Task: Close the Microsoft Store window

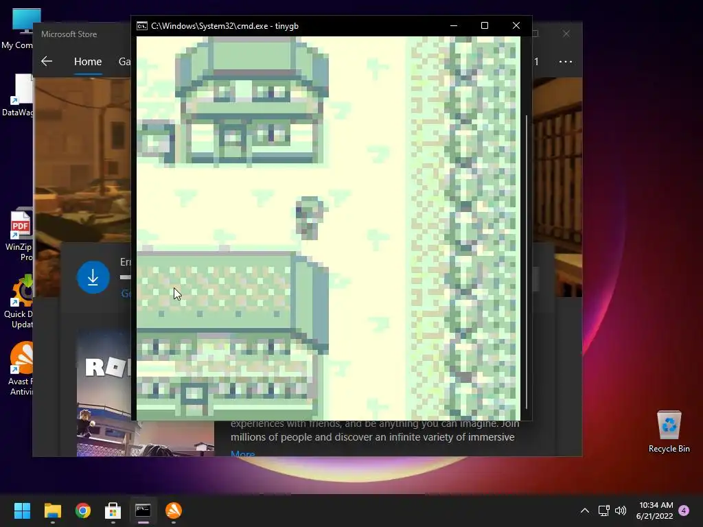Action: coord(566,34)
